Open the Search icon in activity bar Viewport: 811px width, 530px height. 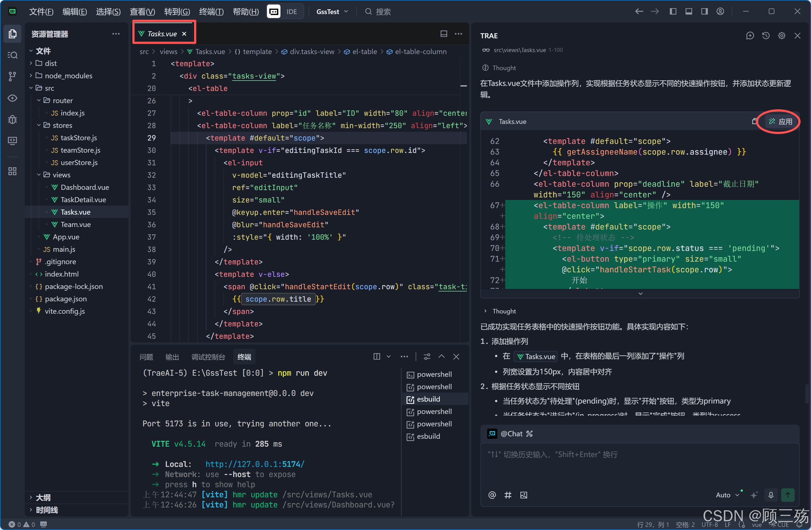tap(13, 55)
